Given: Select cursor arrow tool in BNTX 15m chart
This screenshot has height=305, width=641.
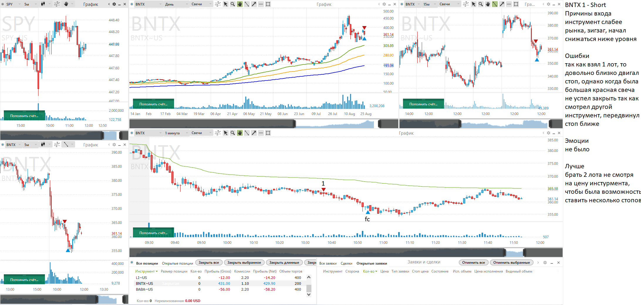Looking at the screenshot, I should click(x=474, y=4).
